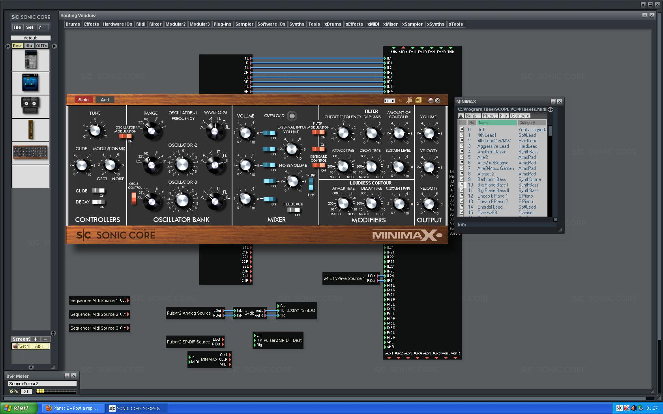Select the OUTs tab in side panel
663x414 pixels.
click(42, 46)
